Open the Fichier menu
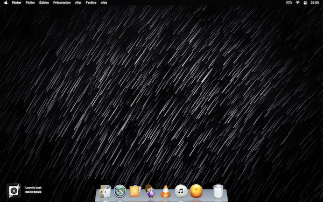This screenshot has height=202, width=323. pyautogui.click(x=30, y=3)
